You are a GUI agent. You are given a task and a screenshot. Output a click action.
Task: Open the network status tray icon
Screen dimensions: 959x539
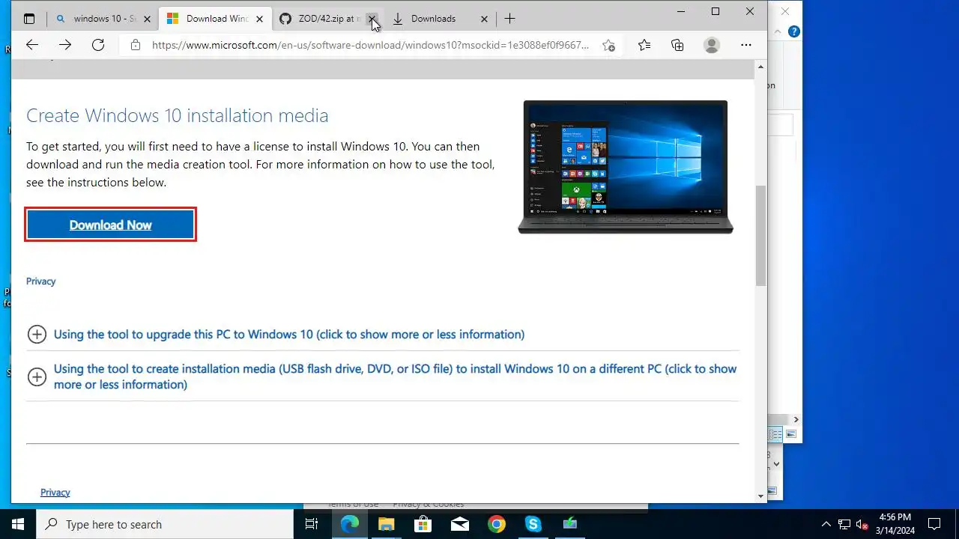pyautogui.click(x=844, y=524)
